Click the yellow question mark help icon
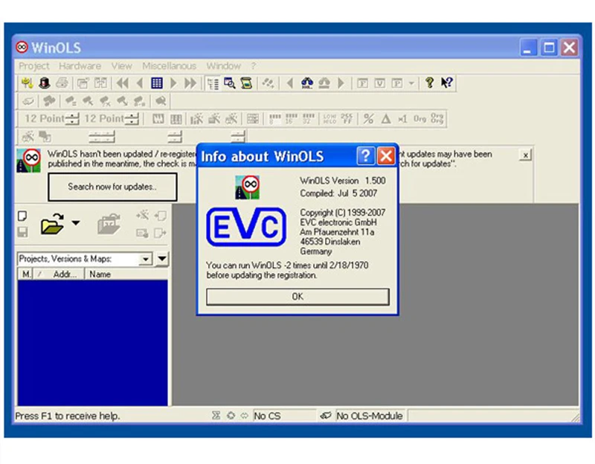The image size is (595, 464). click(430, 83)
